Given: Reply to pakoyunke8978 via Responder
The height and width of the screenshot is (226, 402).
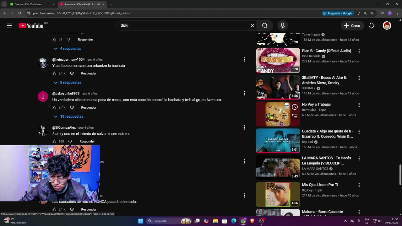Looking at the screenshot, I should click(89, 107).
